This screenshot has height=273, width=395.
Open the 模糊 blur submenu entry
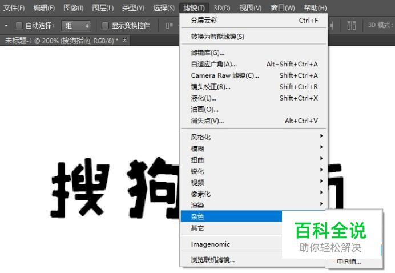point(254,148)
